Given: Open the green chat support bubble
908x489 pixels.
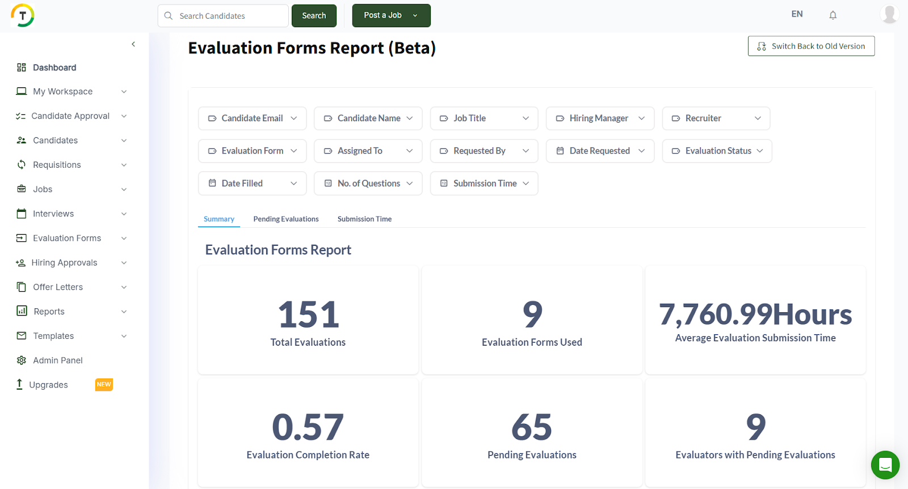Looking at the screenshot, I should coord(885,465).
